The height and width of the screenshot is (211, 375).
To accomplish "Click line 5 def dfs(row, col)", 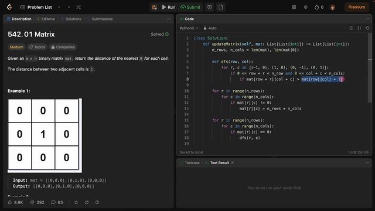I will [232, 62].
